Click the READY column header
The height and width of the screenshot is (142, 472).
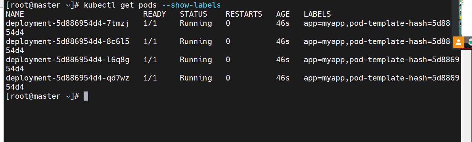(x=155, y=14)
